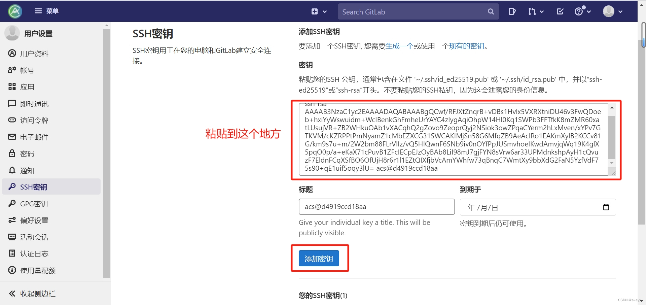Select the GPG密钥 key icon
This screenshot has width=646, height=305.
12,204
